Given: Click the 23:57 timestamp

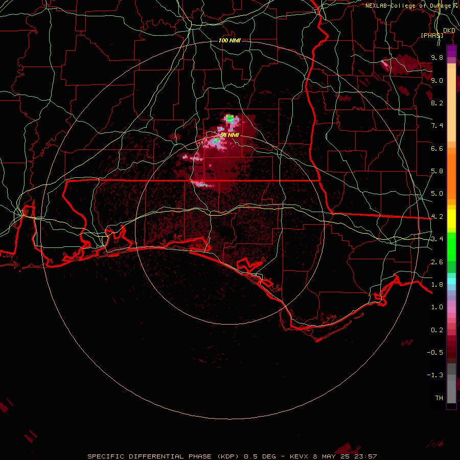Looking at the screenshot, I should click(x=366, y=456).
